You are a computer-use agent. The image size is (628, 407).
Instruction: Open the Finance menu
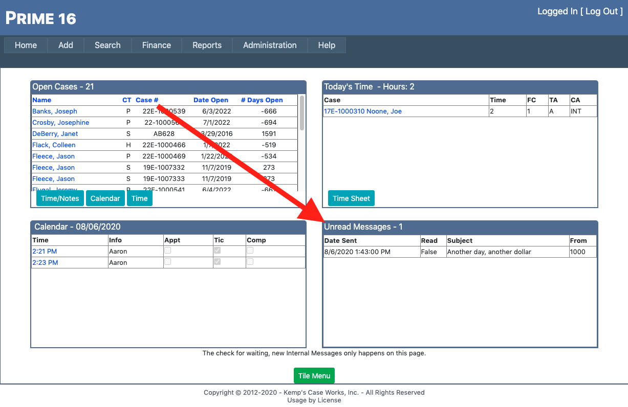(x=156, y=45)
